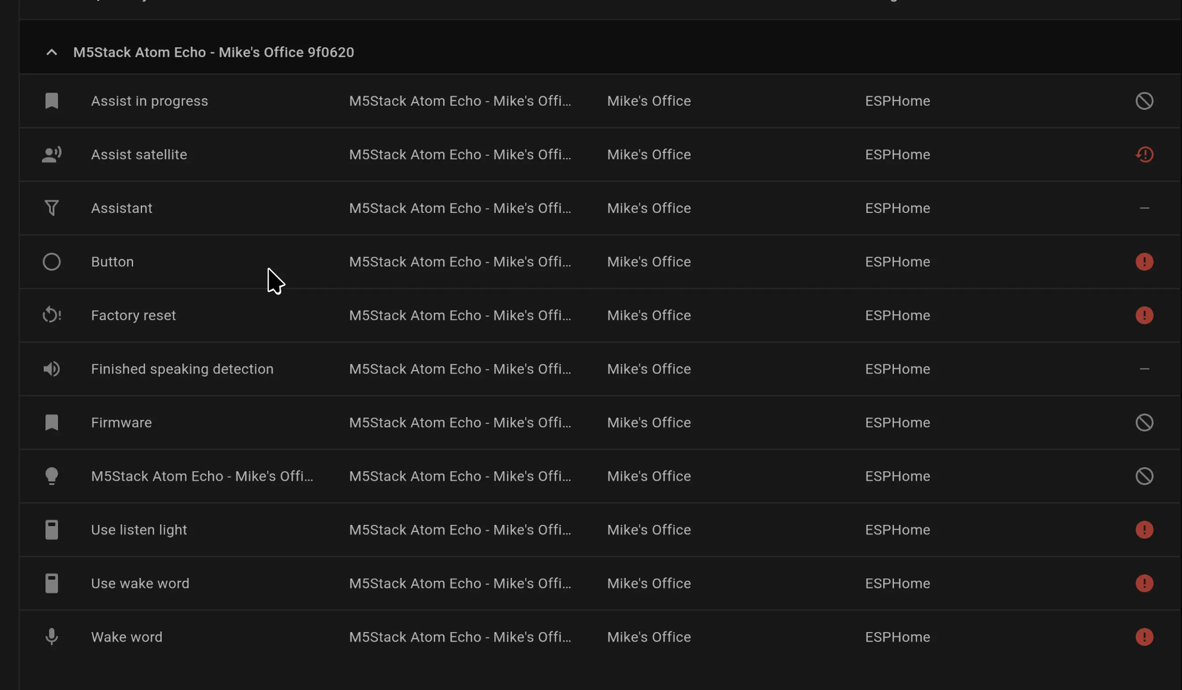Open the Finished speaking detection entity
1182x690 pixels.
[x=182, y=369]
